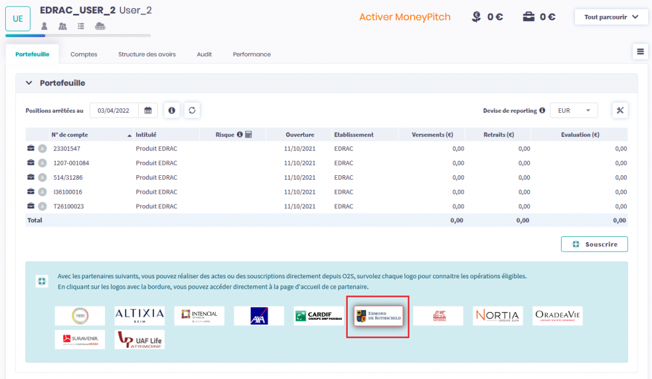Click the list icon under user name

[x=81, y=26]
